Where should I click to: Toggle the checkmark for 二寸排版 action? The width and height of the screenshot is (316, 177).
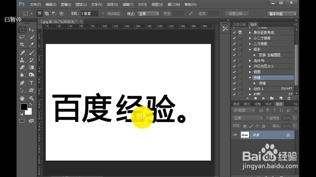[x=234, y=44]
